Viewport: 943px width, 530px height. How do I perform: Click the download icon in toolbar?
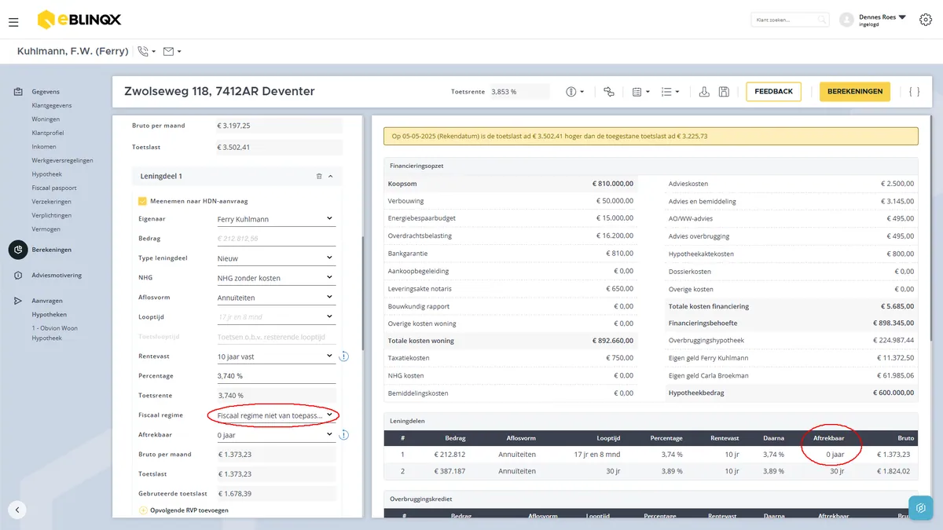pyautogui.click(x=705, y=92)
